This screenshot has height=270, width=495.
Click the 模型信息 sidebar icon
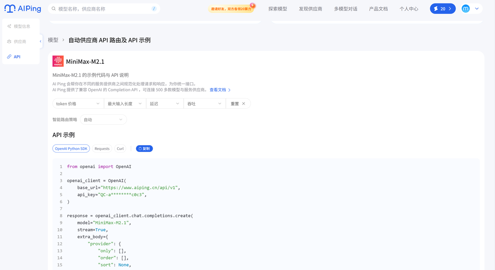click(9, 26)
